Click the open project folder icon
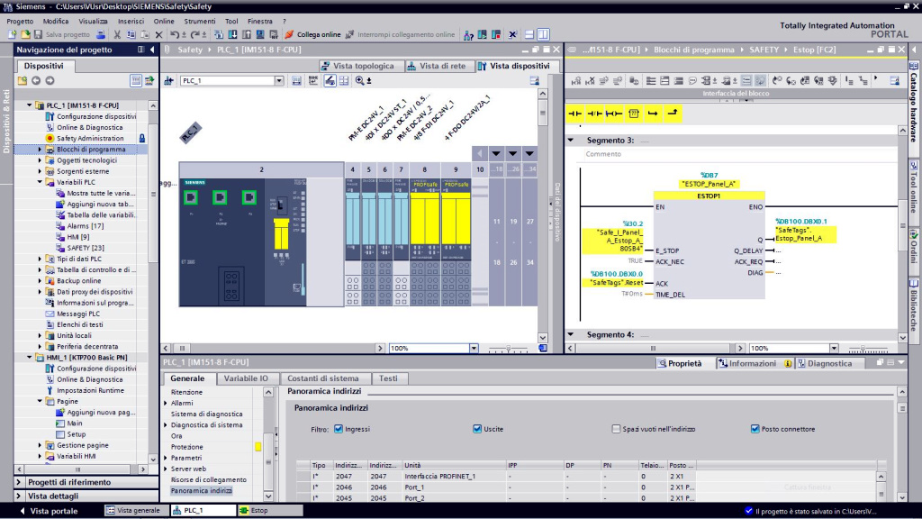 coord(25,35)
